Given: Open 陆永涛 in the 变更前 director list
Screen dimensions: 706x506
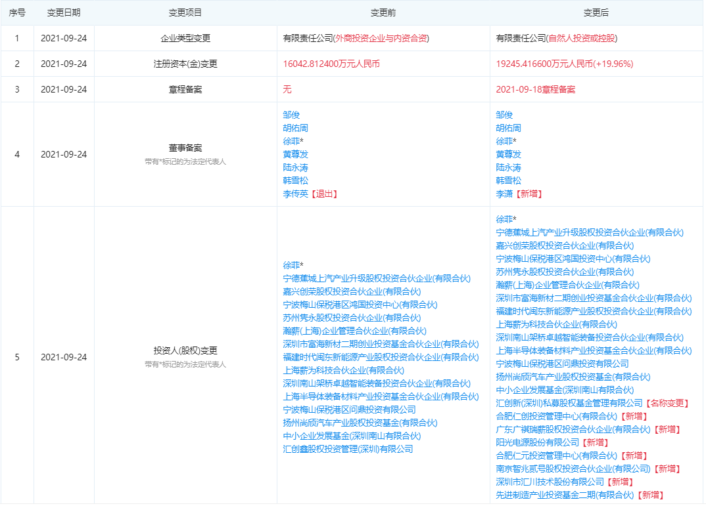Looking at the screenshot, I should pos(295,167).
